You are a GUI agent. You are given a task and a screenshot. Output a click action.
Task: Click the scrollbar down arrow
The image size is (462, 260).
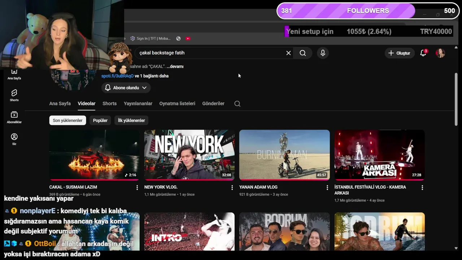pyautogui.click(x=456, y=248)
